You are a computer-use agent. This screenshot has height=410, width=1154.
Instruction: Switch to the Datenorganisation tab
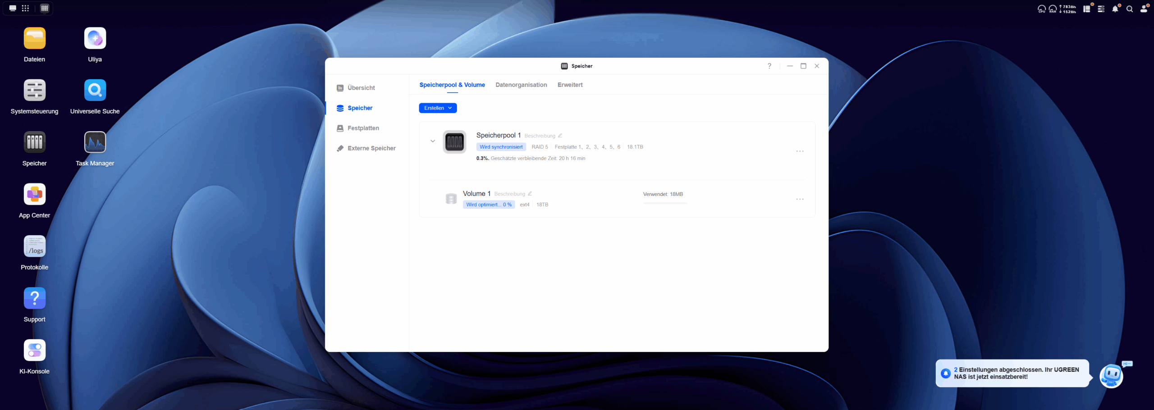point(521,85)
